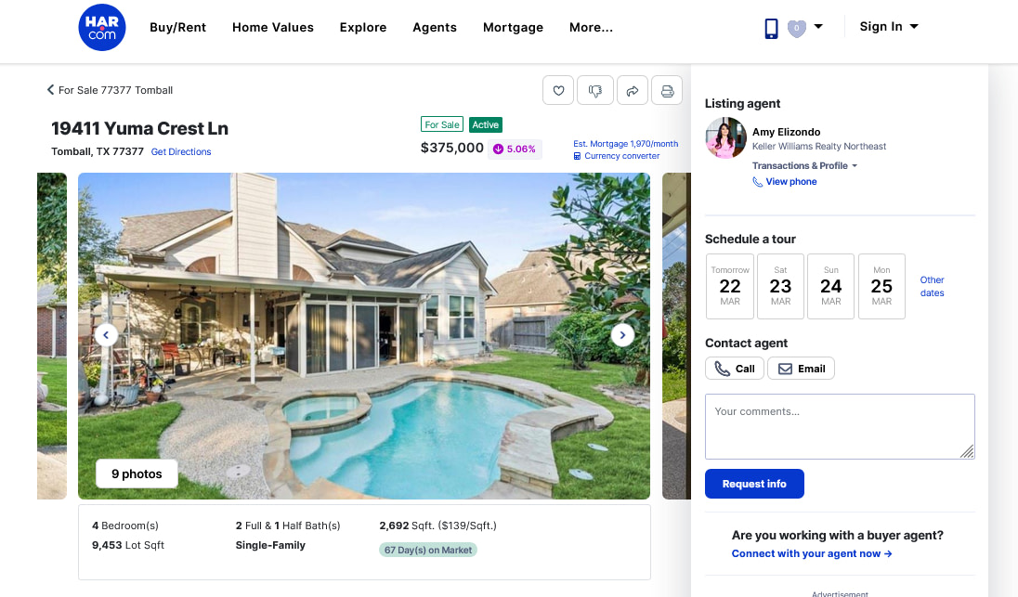Image resolution: width=1018 pixels, height=597 pixels.
Task: Open saved favorites dropdown arrow
Action: coord(818,27)
